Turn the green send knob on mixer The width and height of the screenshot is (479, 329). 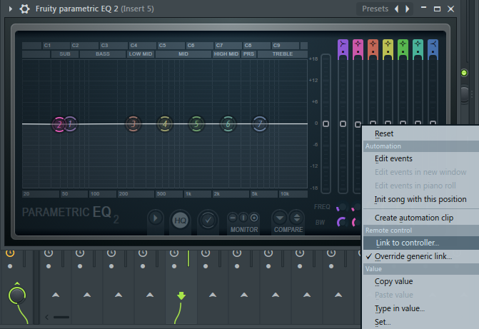pyautogui.click(x=17, y=295)
